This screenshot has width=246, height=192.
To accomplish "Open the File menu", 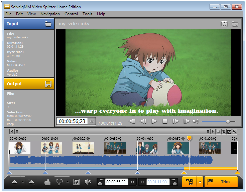I will pyautogui.click(x=8, y=14).
